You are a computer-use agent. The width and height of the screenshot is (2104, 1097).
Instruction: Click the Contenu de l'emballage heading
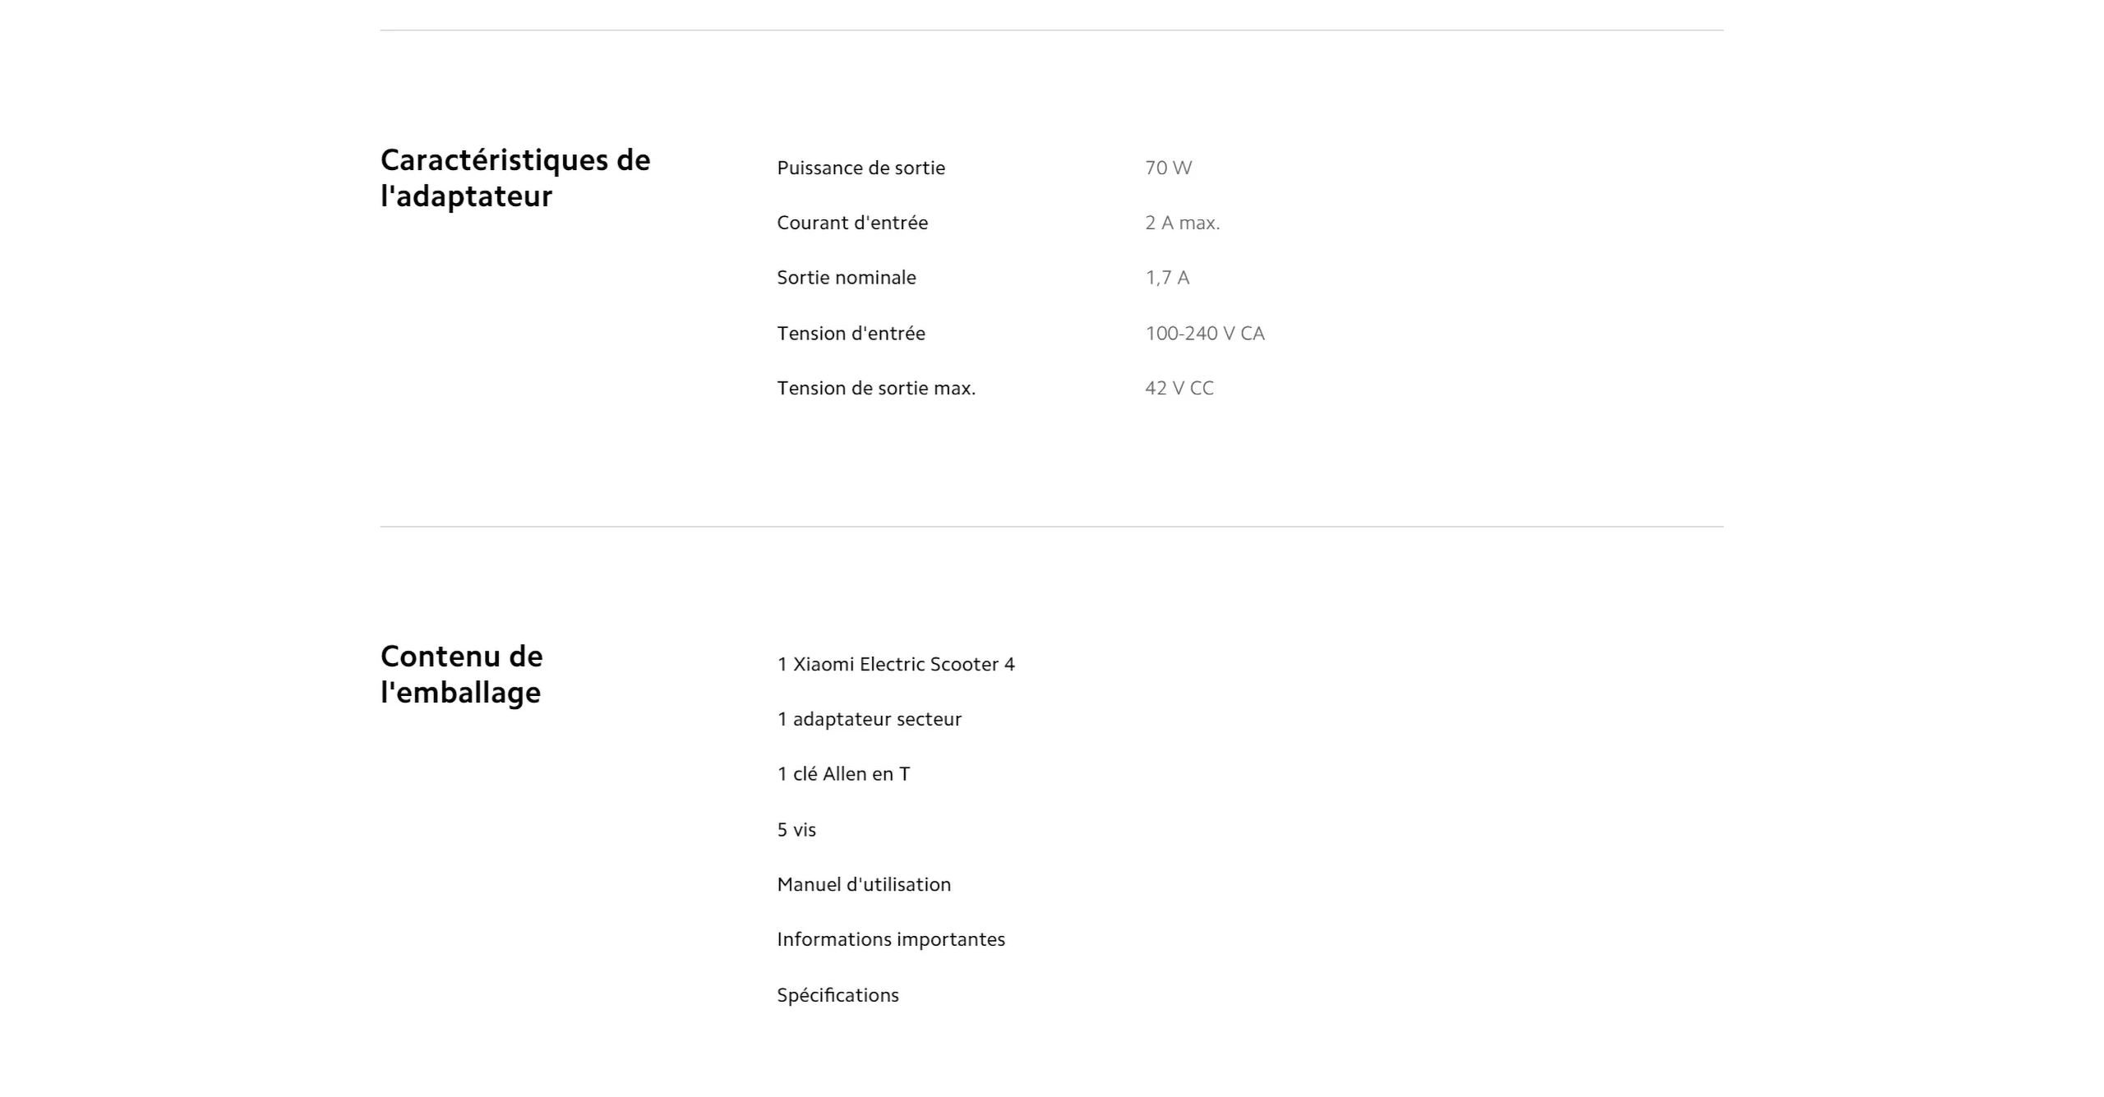462,674
